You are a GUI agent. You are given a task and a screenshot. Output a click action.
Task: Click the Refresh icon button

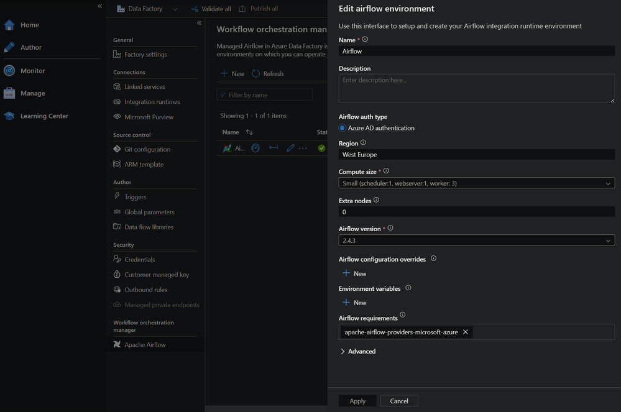(x=256, y=73)
